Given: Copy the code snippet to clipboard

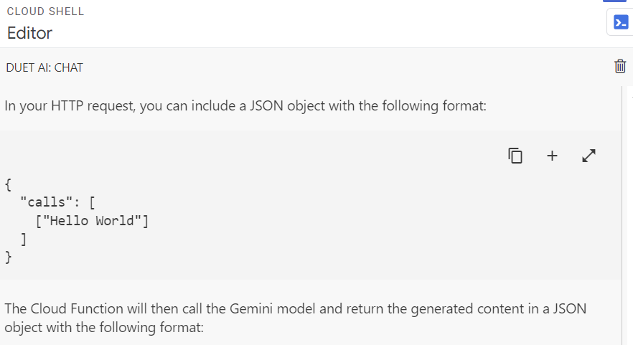Looking at the screenshot, I should pos(515,156).
